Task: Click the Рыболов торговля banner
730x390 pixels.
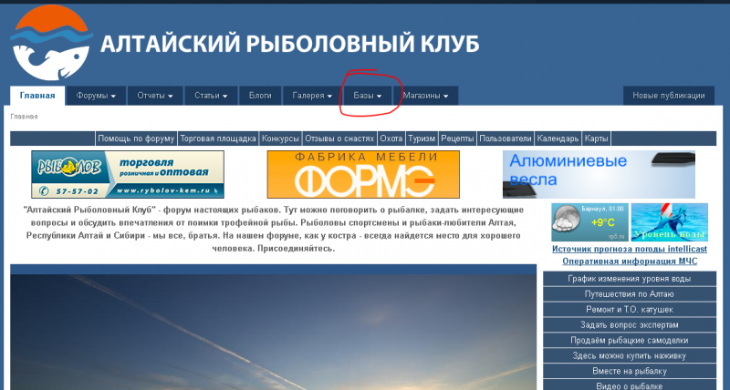Action: (x=128, y=174)
